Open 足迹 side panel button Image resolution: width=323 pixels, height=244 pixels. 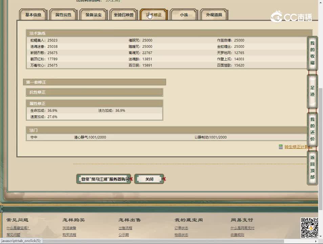coord(312,91)
